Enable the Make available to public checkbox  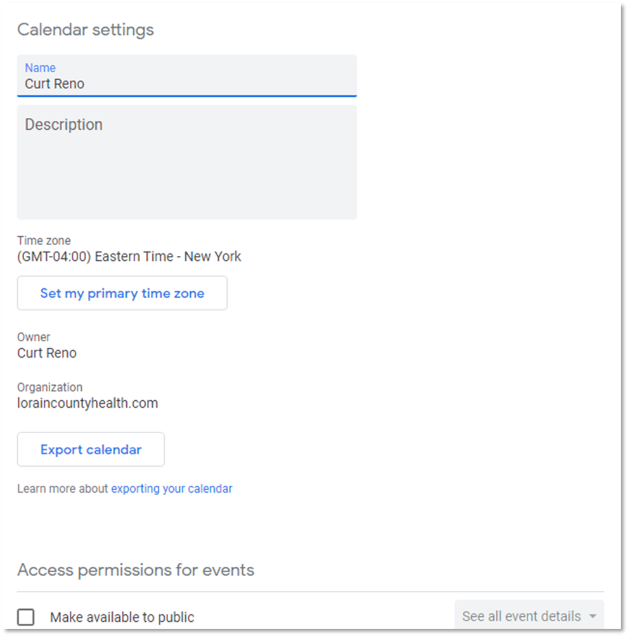26,617
